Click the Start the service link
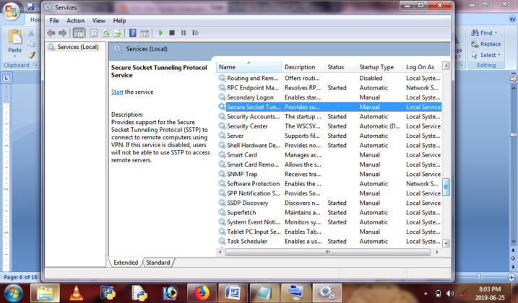 tap(117, 92)
